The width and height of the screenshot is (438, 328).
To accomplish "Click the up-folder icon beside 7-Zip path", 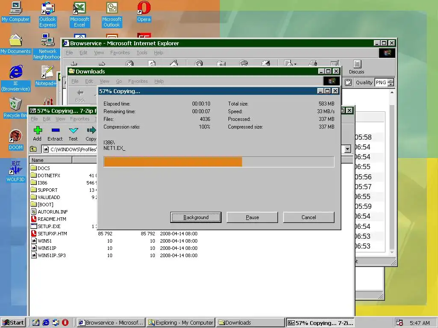I will (x=33, y=149).
